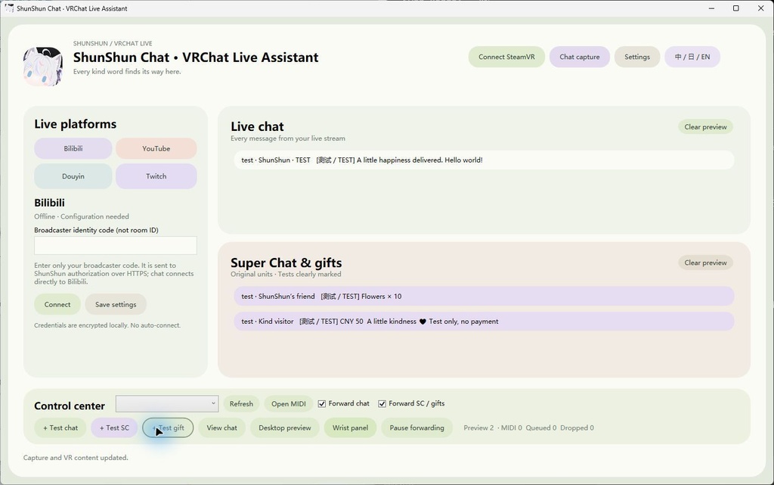
Task: Click 'Credentials are encrypted locally' note
Action: [107, 325]
